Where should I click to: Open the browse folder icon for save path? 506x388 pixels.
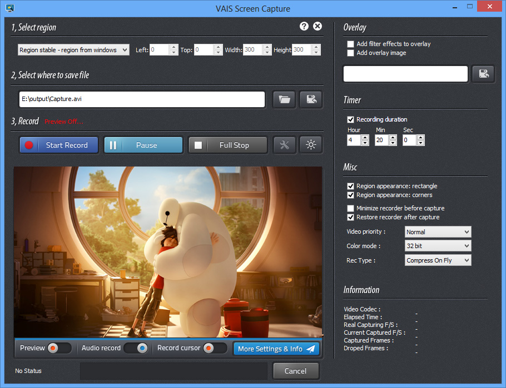click(x=284, y=99)
